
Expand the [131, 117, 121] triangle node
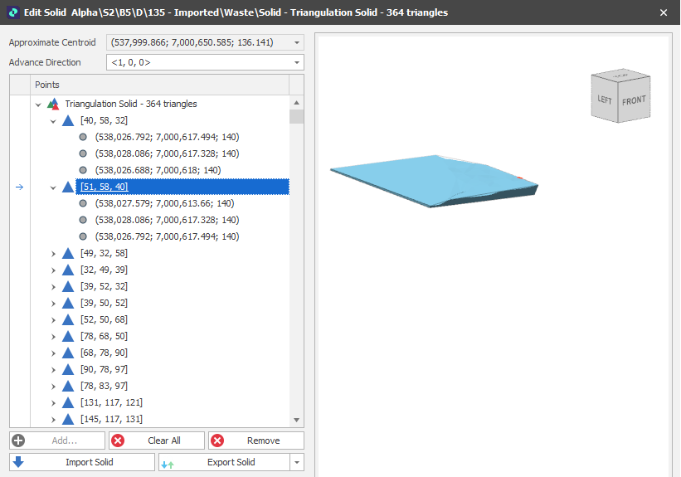[53, 403]
